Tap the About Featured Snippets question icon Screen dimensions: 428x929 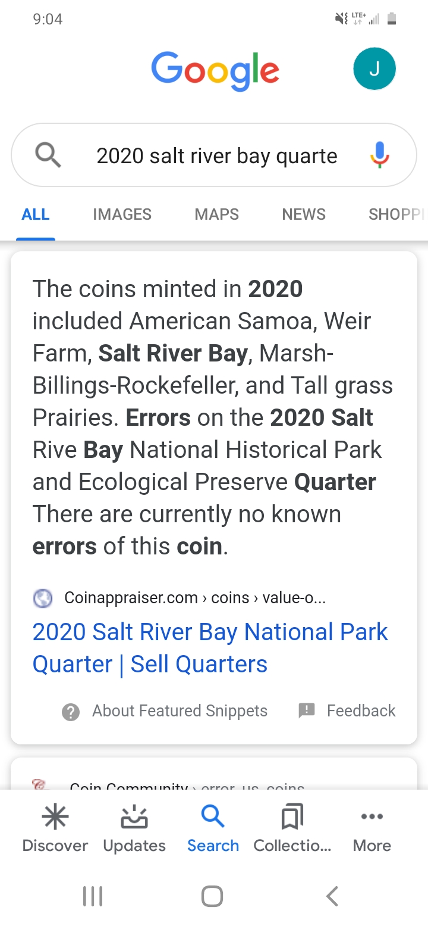tap(71, 711)
